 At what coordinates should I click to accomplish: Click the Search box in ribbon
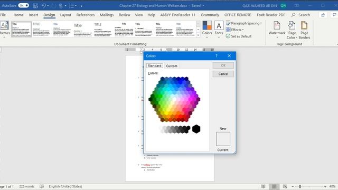pyautogui.click(x=301, y=15)
